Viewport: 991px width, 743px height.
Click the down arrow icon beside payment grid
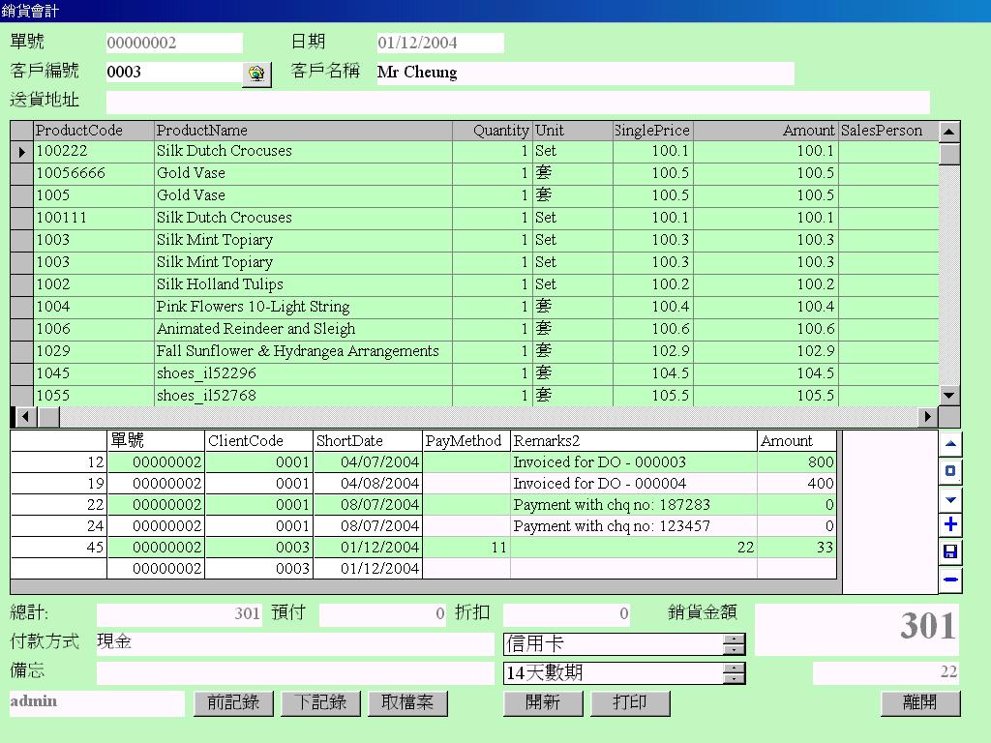click(x=950, y=499)
